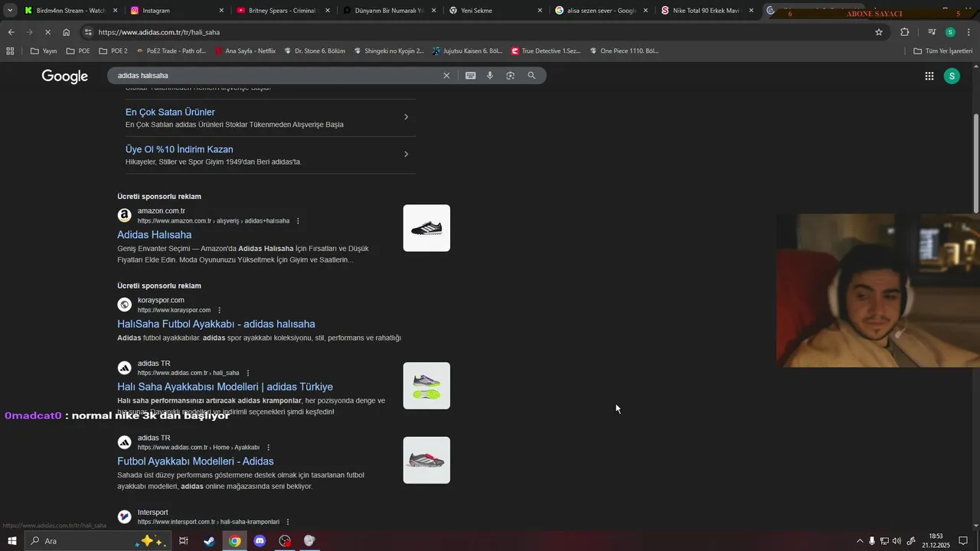The height and width of the screenshot is (551, 980).
Task: Open the Windows Start menu
Action: click(x=11, y=541)
